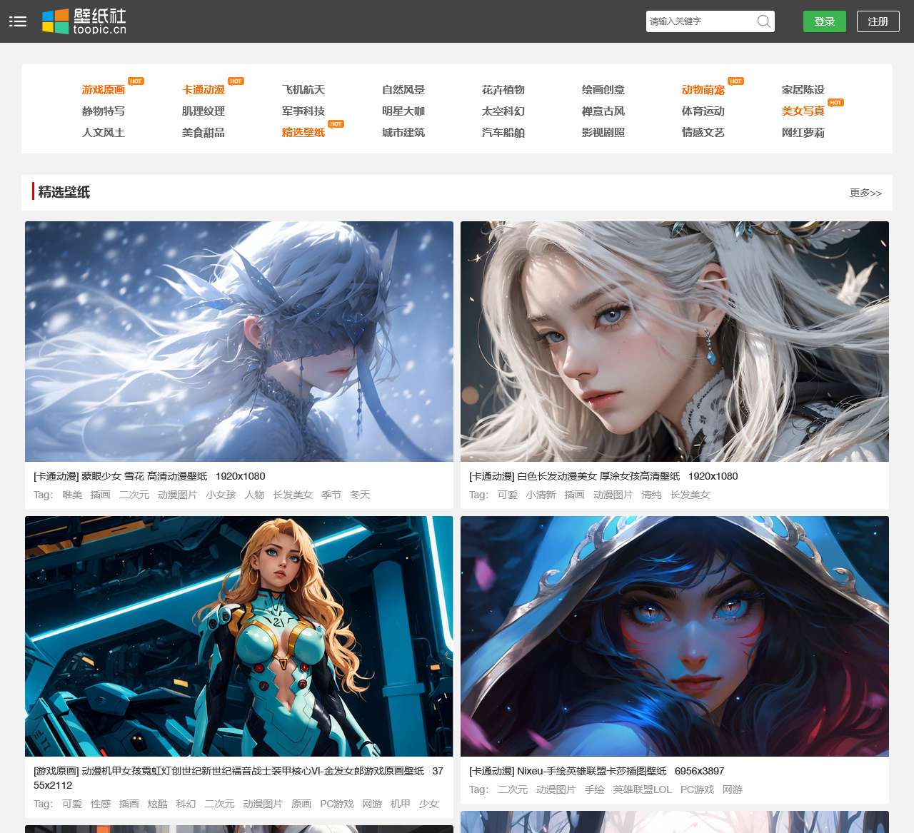Select the 太空科幻 category
The image size is (914, 833).
coord(503,111)
